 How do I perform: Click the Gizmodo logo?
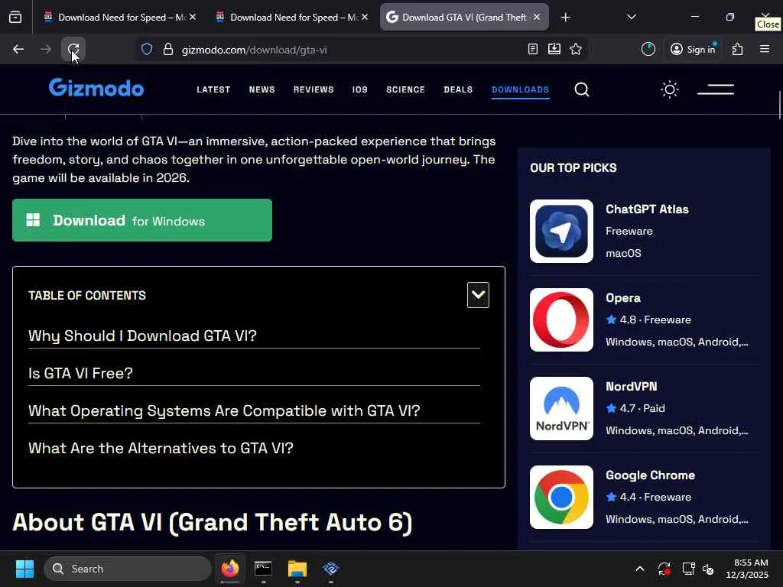pos(96,88)
